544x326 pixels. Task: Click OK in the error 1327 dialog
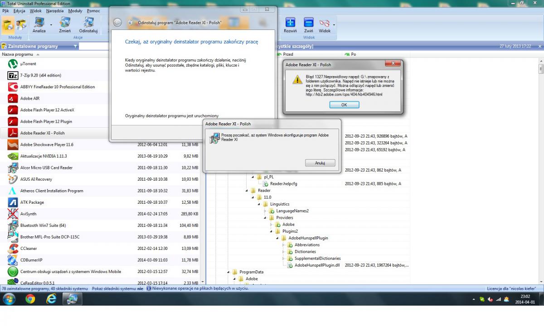pos(344,105)
